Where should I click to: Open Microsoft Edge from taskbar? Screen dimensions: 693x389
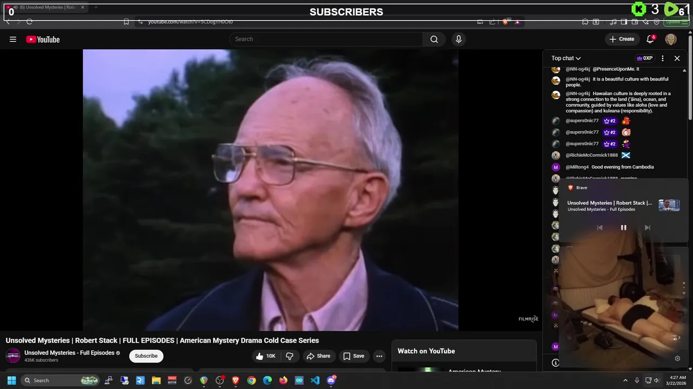coord(267,380)
